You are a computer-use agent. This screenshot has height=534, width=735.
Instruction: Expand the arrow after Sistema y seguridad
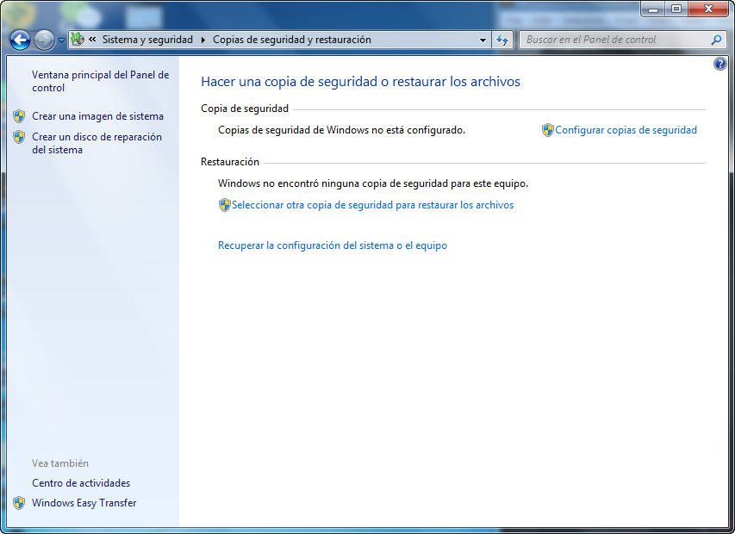point(203,40)
